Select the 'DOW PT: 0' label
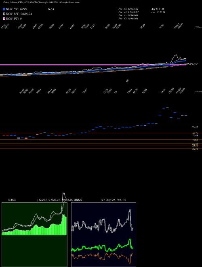 pyautogui.click(x=14, y=19)
